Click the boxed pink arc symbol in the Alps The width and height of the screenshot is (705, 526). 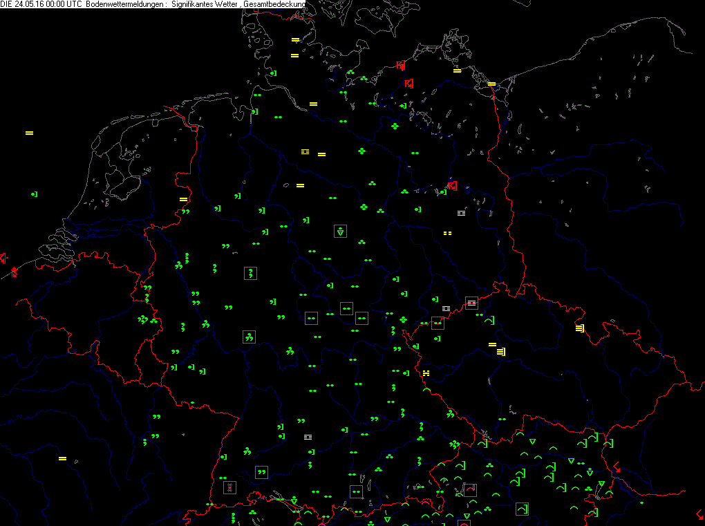coord(470,489)
